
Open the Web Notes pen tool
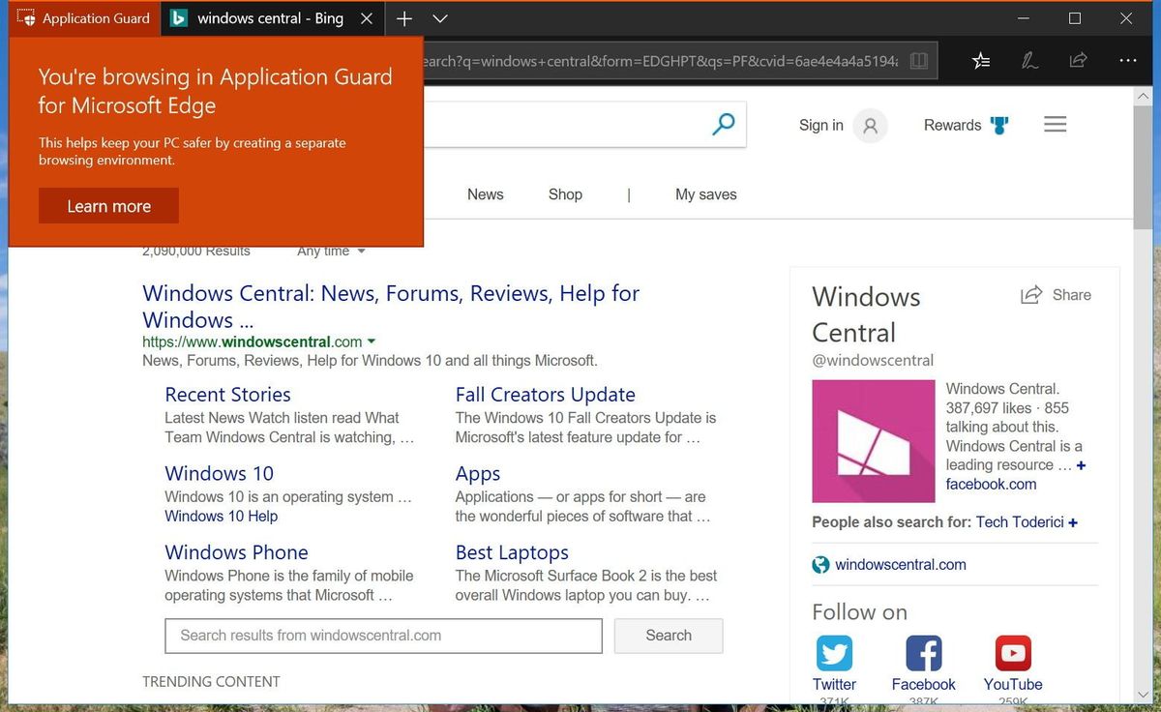[x=1029, y=60]
